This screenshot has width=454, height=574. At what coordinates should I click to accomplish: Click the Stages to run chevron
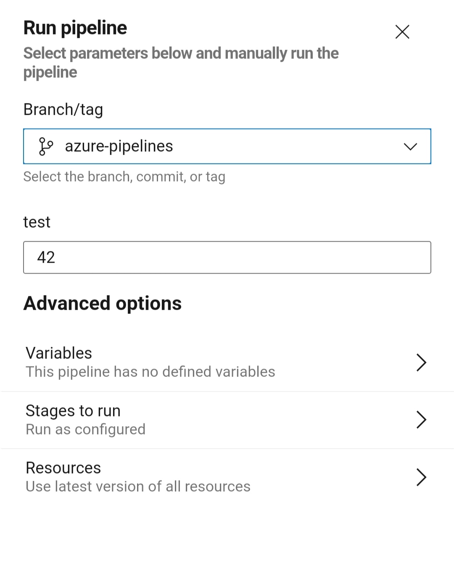421,419
